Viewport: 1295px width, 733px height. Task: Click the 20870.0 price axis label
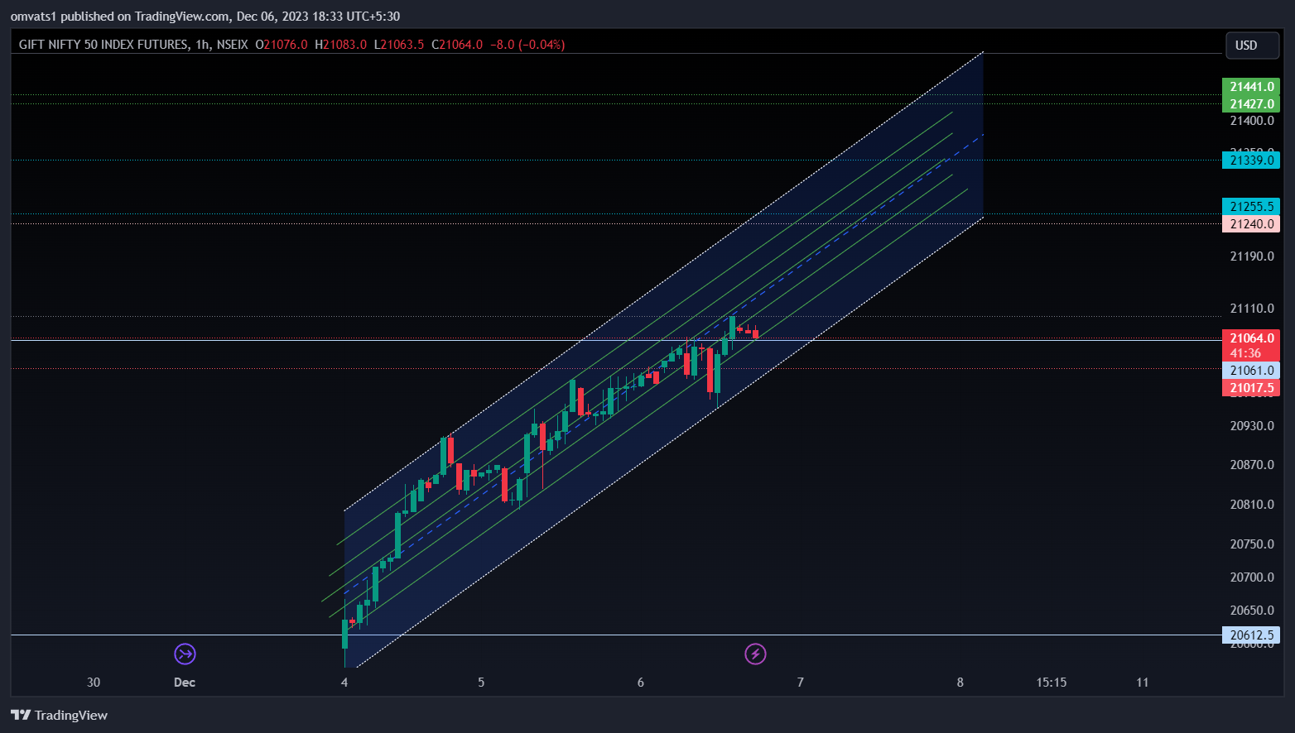tap(1252, 465)
